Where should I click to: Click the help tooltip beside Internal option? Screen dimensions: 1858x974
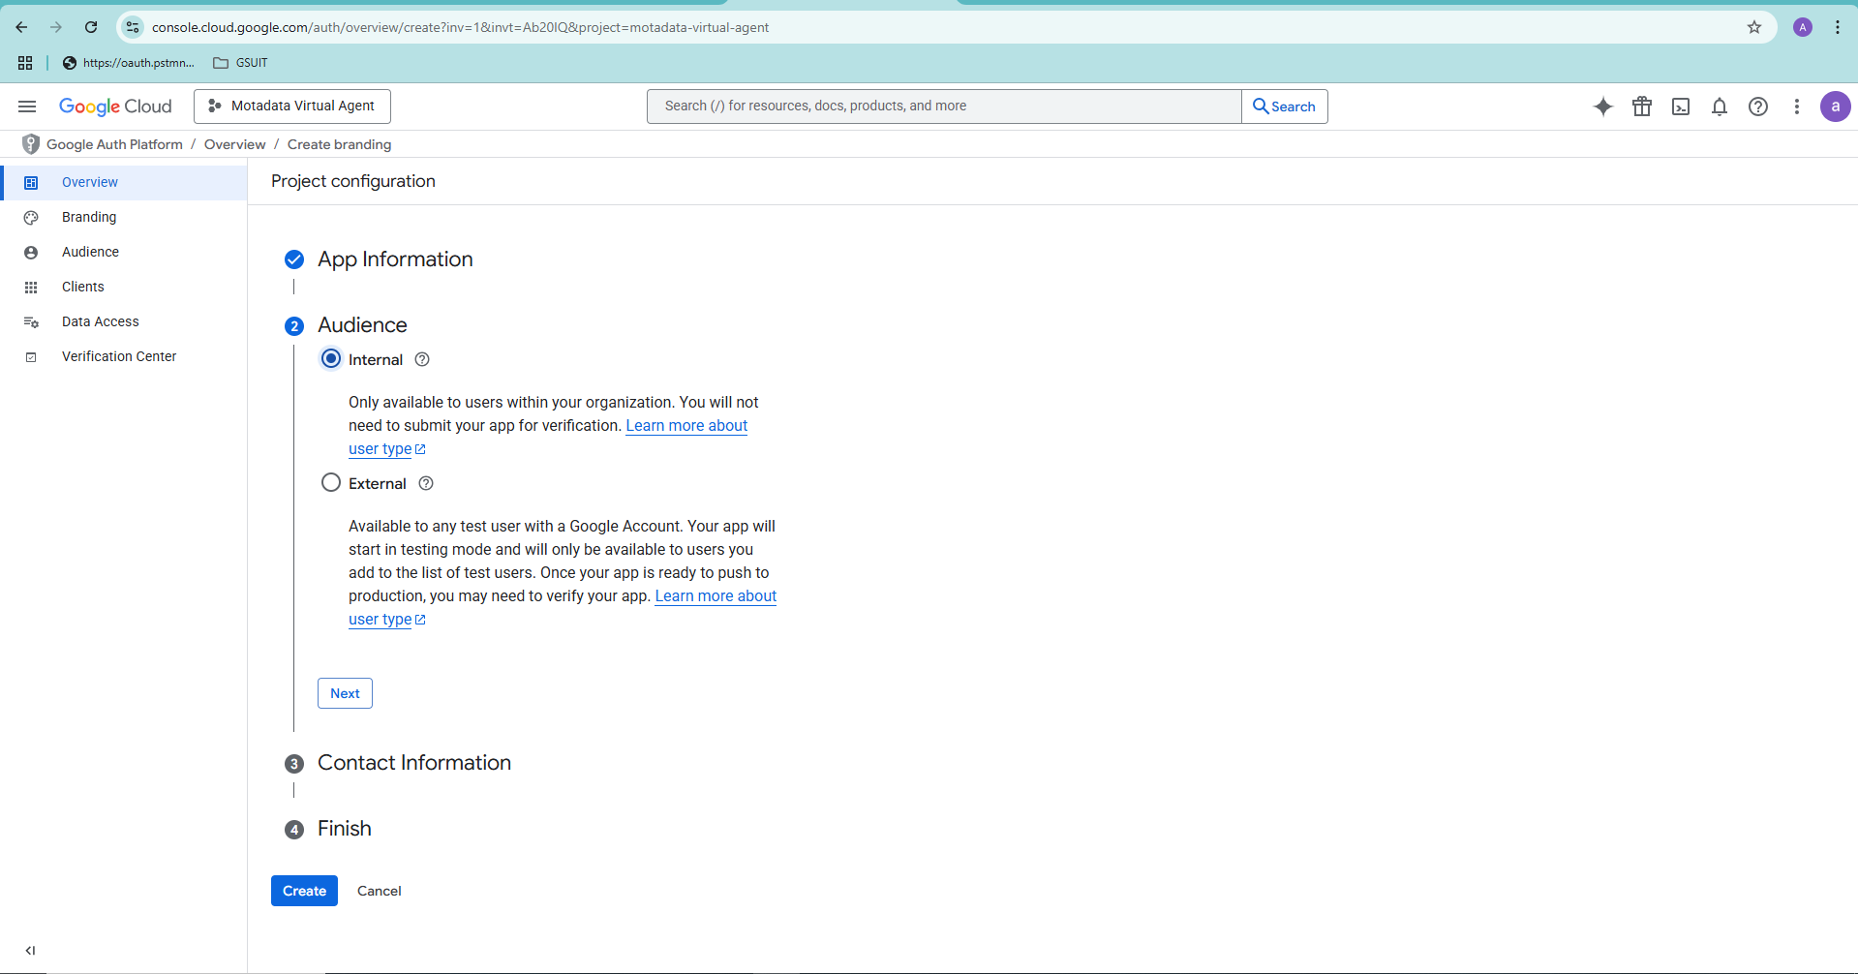pyautogui.click(x=422, y=359)
